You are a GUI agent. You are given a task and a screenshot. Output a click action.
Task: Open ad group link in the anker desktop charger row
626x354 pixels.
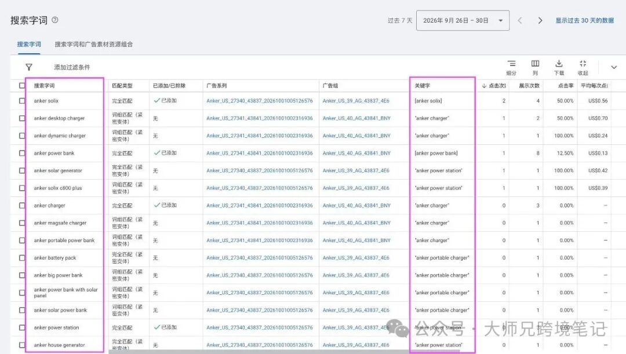(356, 119)
